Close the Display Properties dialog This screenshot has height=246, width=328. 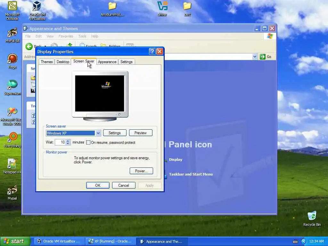[x=160, y=52]
